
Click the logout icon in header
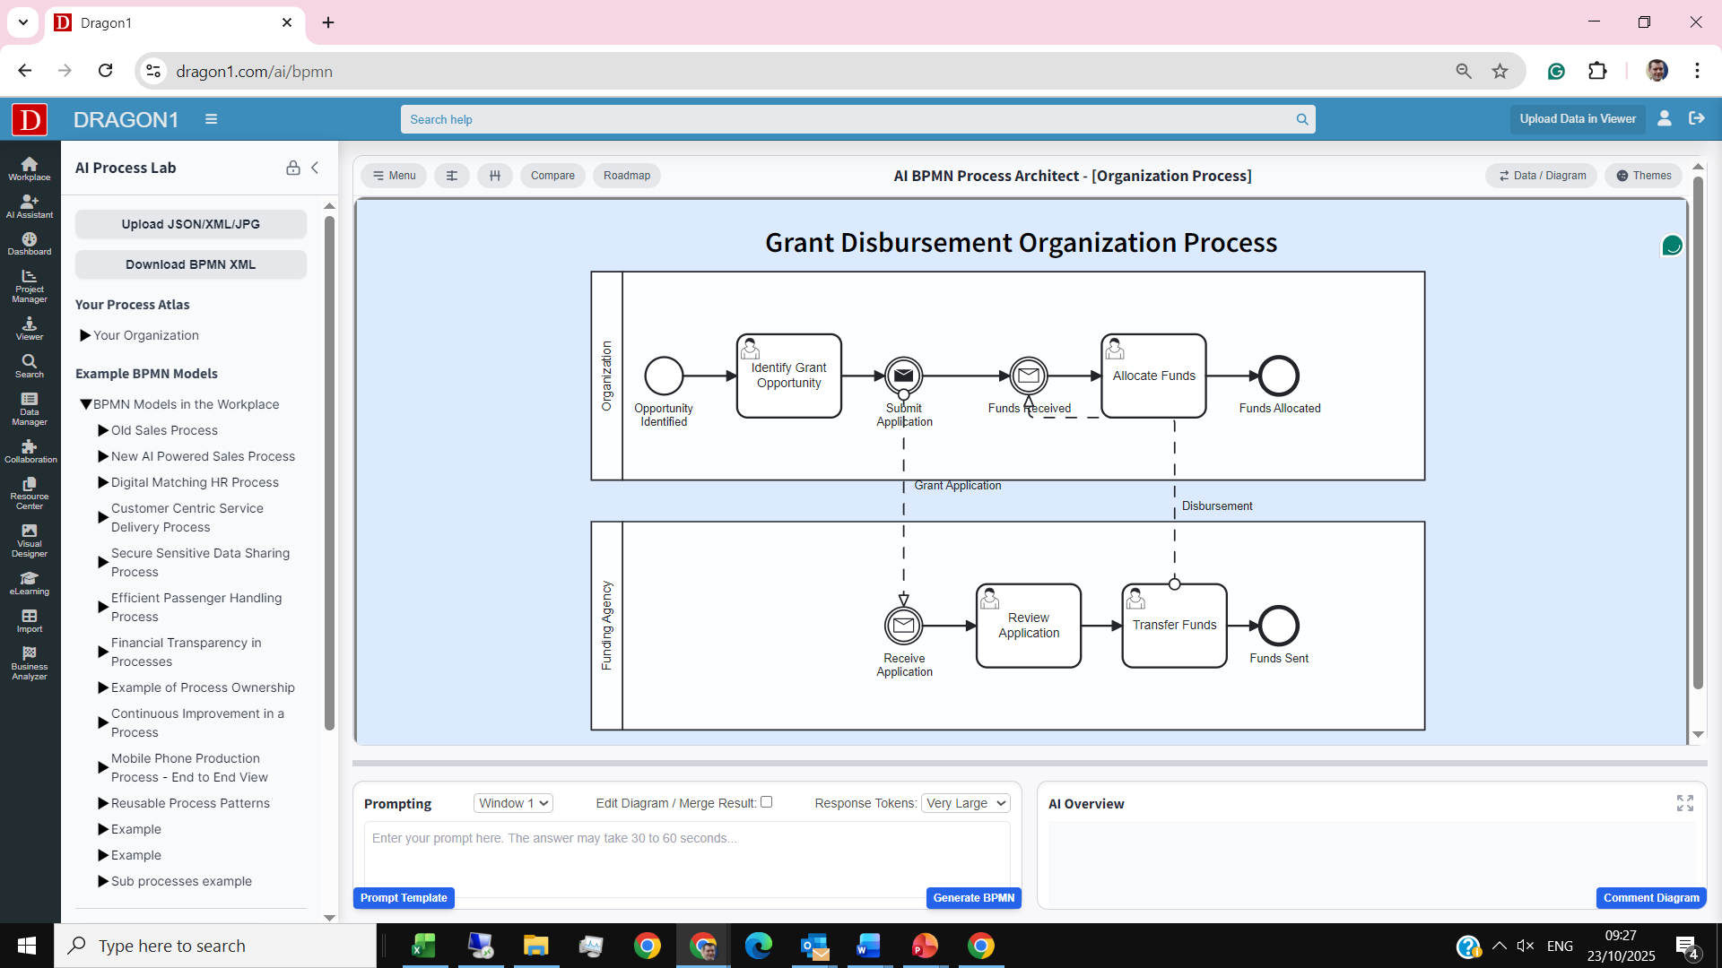(1696, 118)
